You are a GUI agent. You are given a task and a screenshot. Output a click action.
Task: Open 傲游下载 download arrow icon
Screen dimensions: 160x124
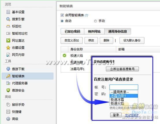[8, 69]
